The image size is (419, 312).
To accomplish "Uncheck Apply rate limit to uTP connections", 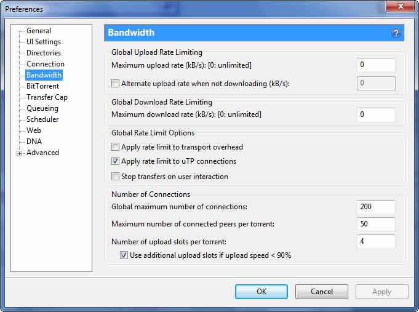I will (115, 161).
